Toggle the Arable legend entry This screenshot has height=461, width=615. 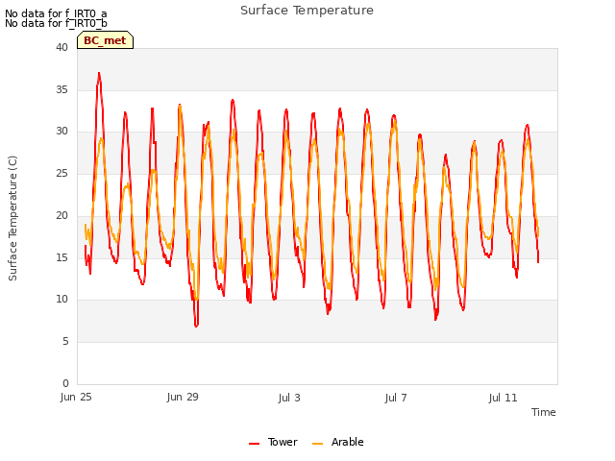(338, 442)
